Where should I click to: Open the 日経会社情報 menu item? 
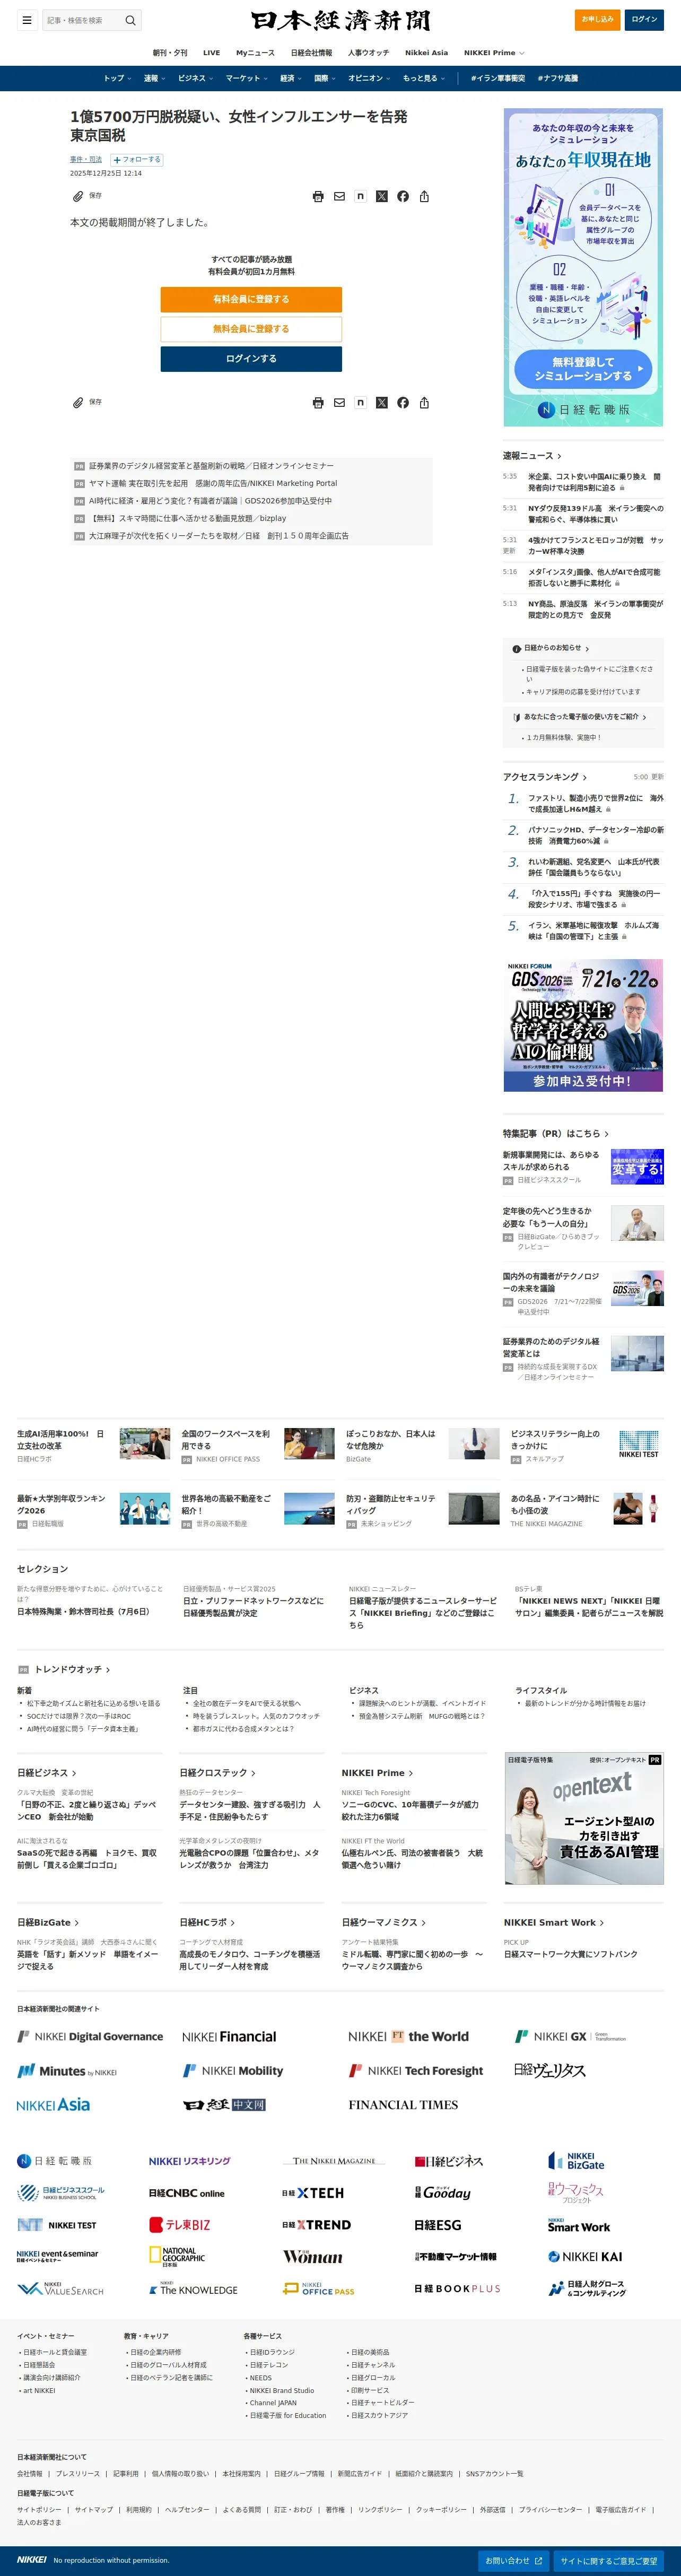click(311, 53)
